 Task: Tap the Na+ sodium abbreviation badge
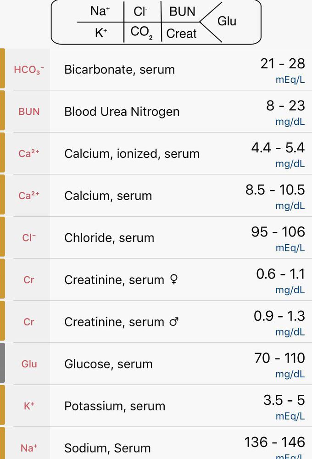(28, 448)
